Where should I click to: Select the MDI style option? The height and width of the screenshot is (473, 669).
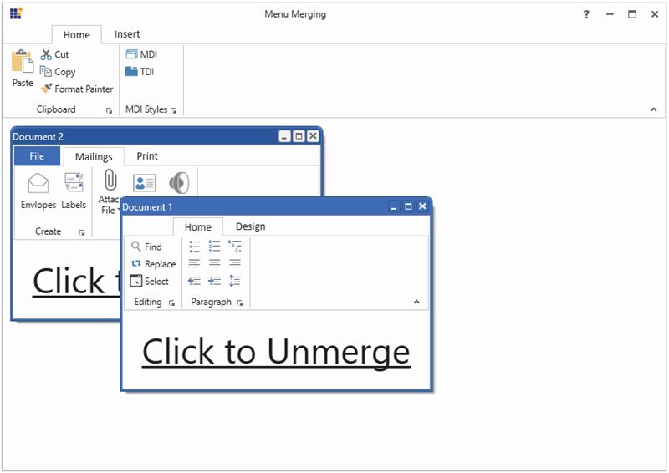(141, 54)
